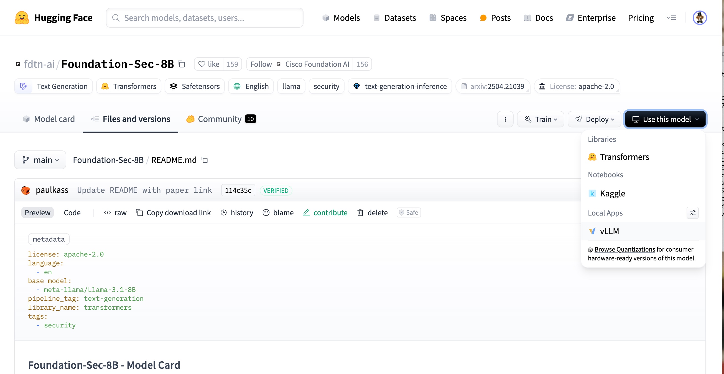The width and height of the screenshot is (724, 374).
Task: Click the fdtn-ai organization icon
Action: 18,64
